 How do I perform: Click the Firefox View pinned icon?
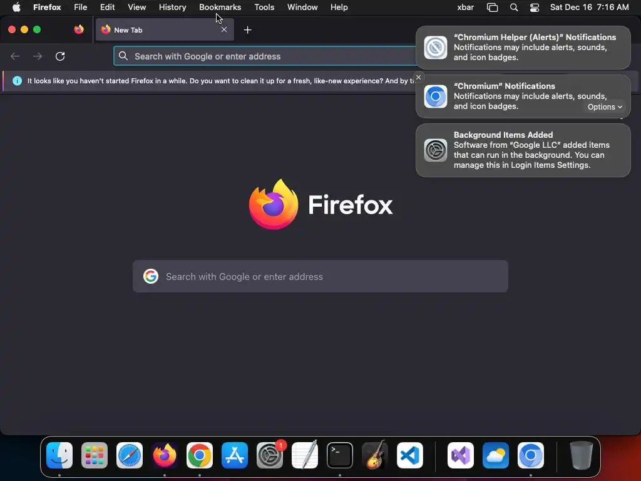pyautogui.click(x=79, y=29)
